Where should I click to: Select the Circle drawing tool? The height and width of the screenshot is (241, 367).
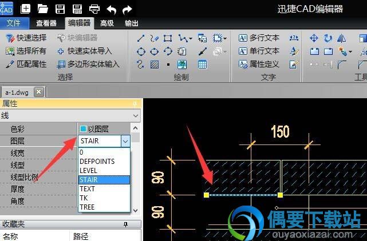[141, 51]
